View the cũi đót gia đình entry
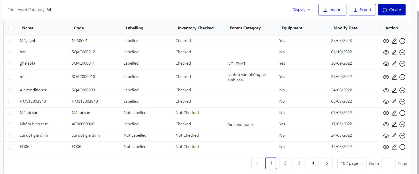Viewport: 419px width, 174px height. 386,136
